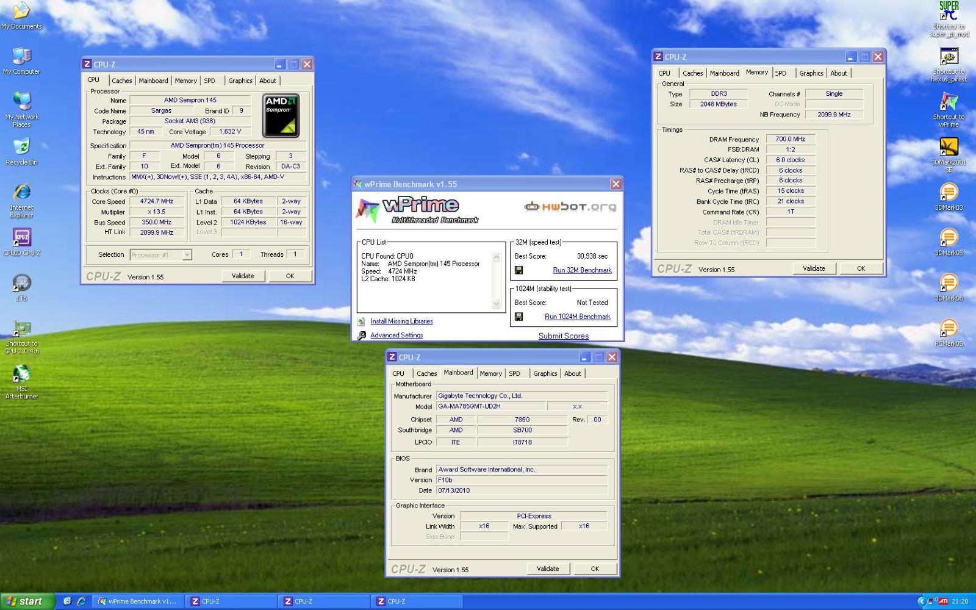Click OK in bottom Mainboard CPU-Z window
The image size is (976, 610).
(595, 569)
